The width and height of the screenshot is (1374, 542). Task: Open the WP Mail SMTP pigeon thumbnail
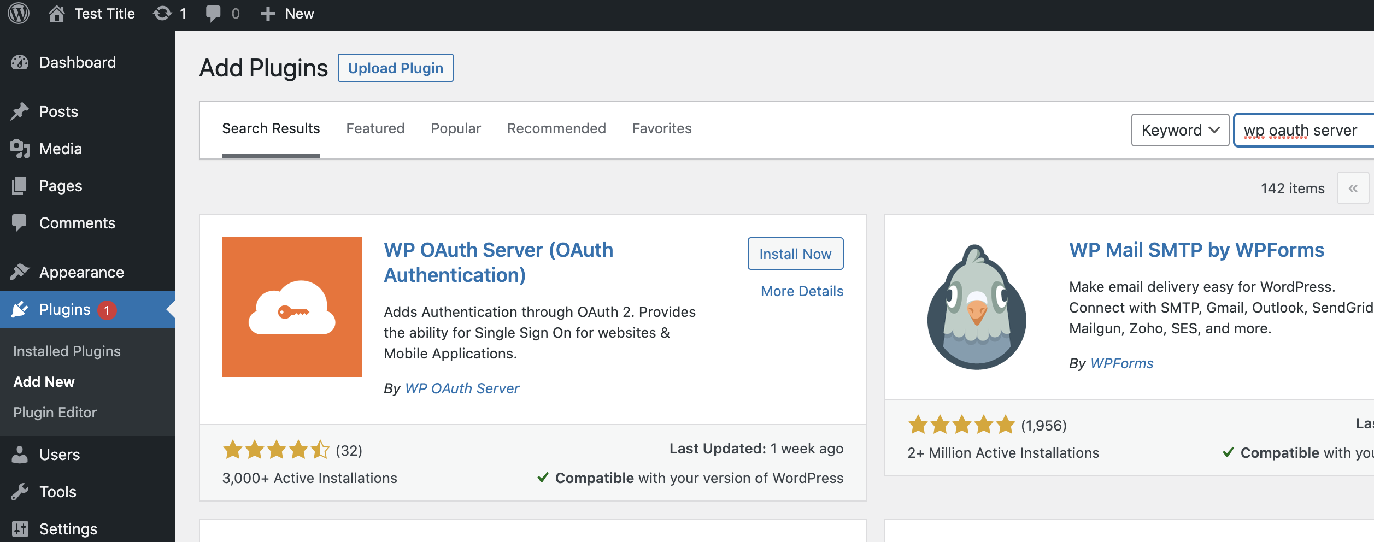(977, 307)
